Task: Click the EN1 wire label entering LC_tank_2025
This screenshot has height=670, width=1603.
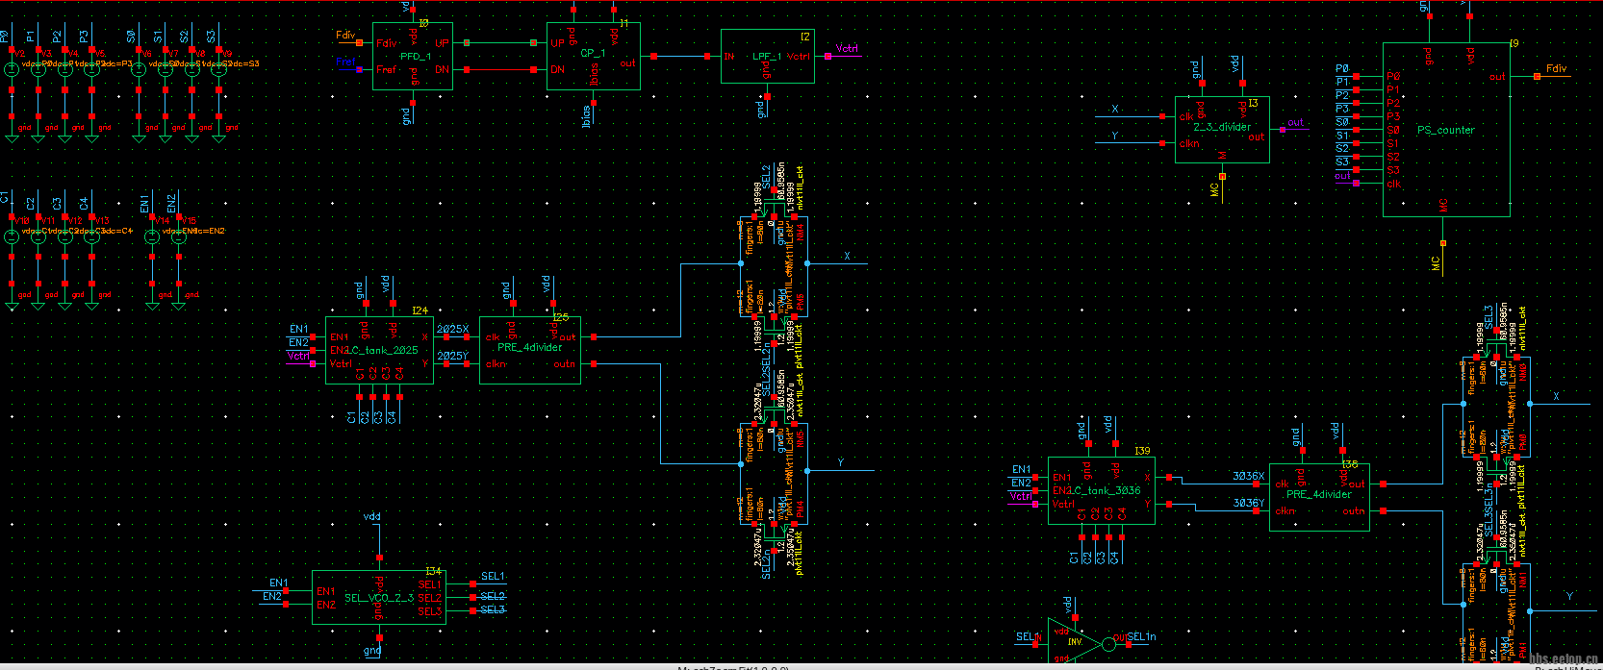Action: pos(298,330)
